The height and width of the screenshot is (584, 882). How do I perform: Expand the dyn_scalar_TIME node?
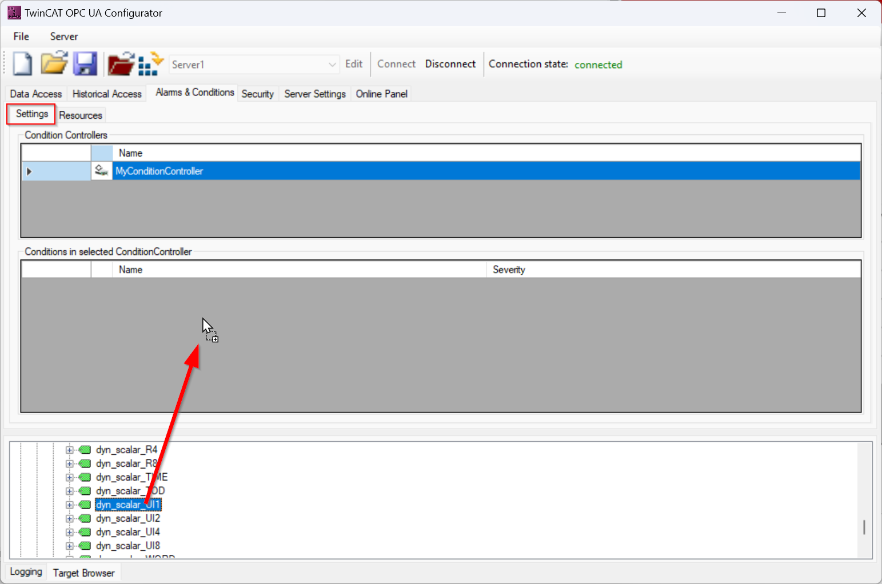click(69, 477)
